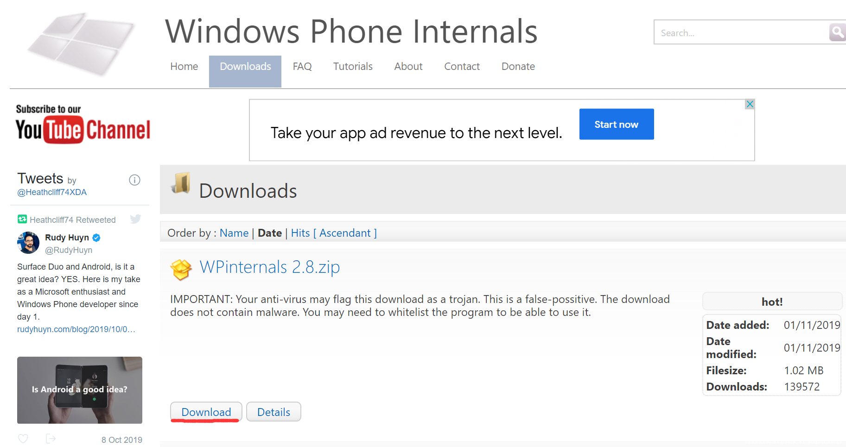
Task: Click the search magnifier icon
Action: click(x=837, y=32)
